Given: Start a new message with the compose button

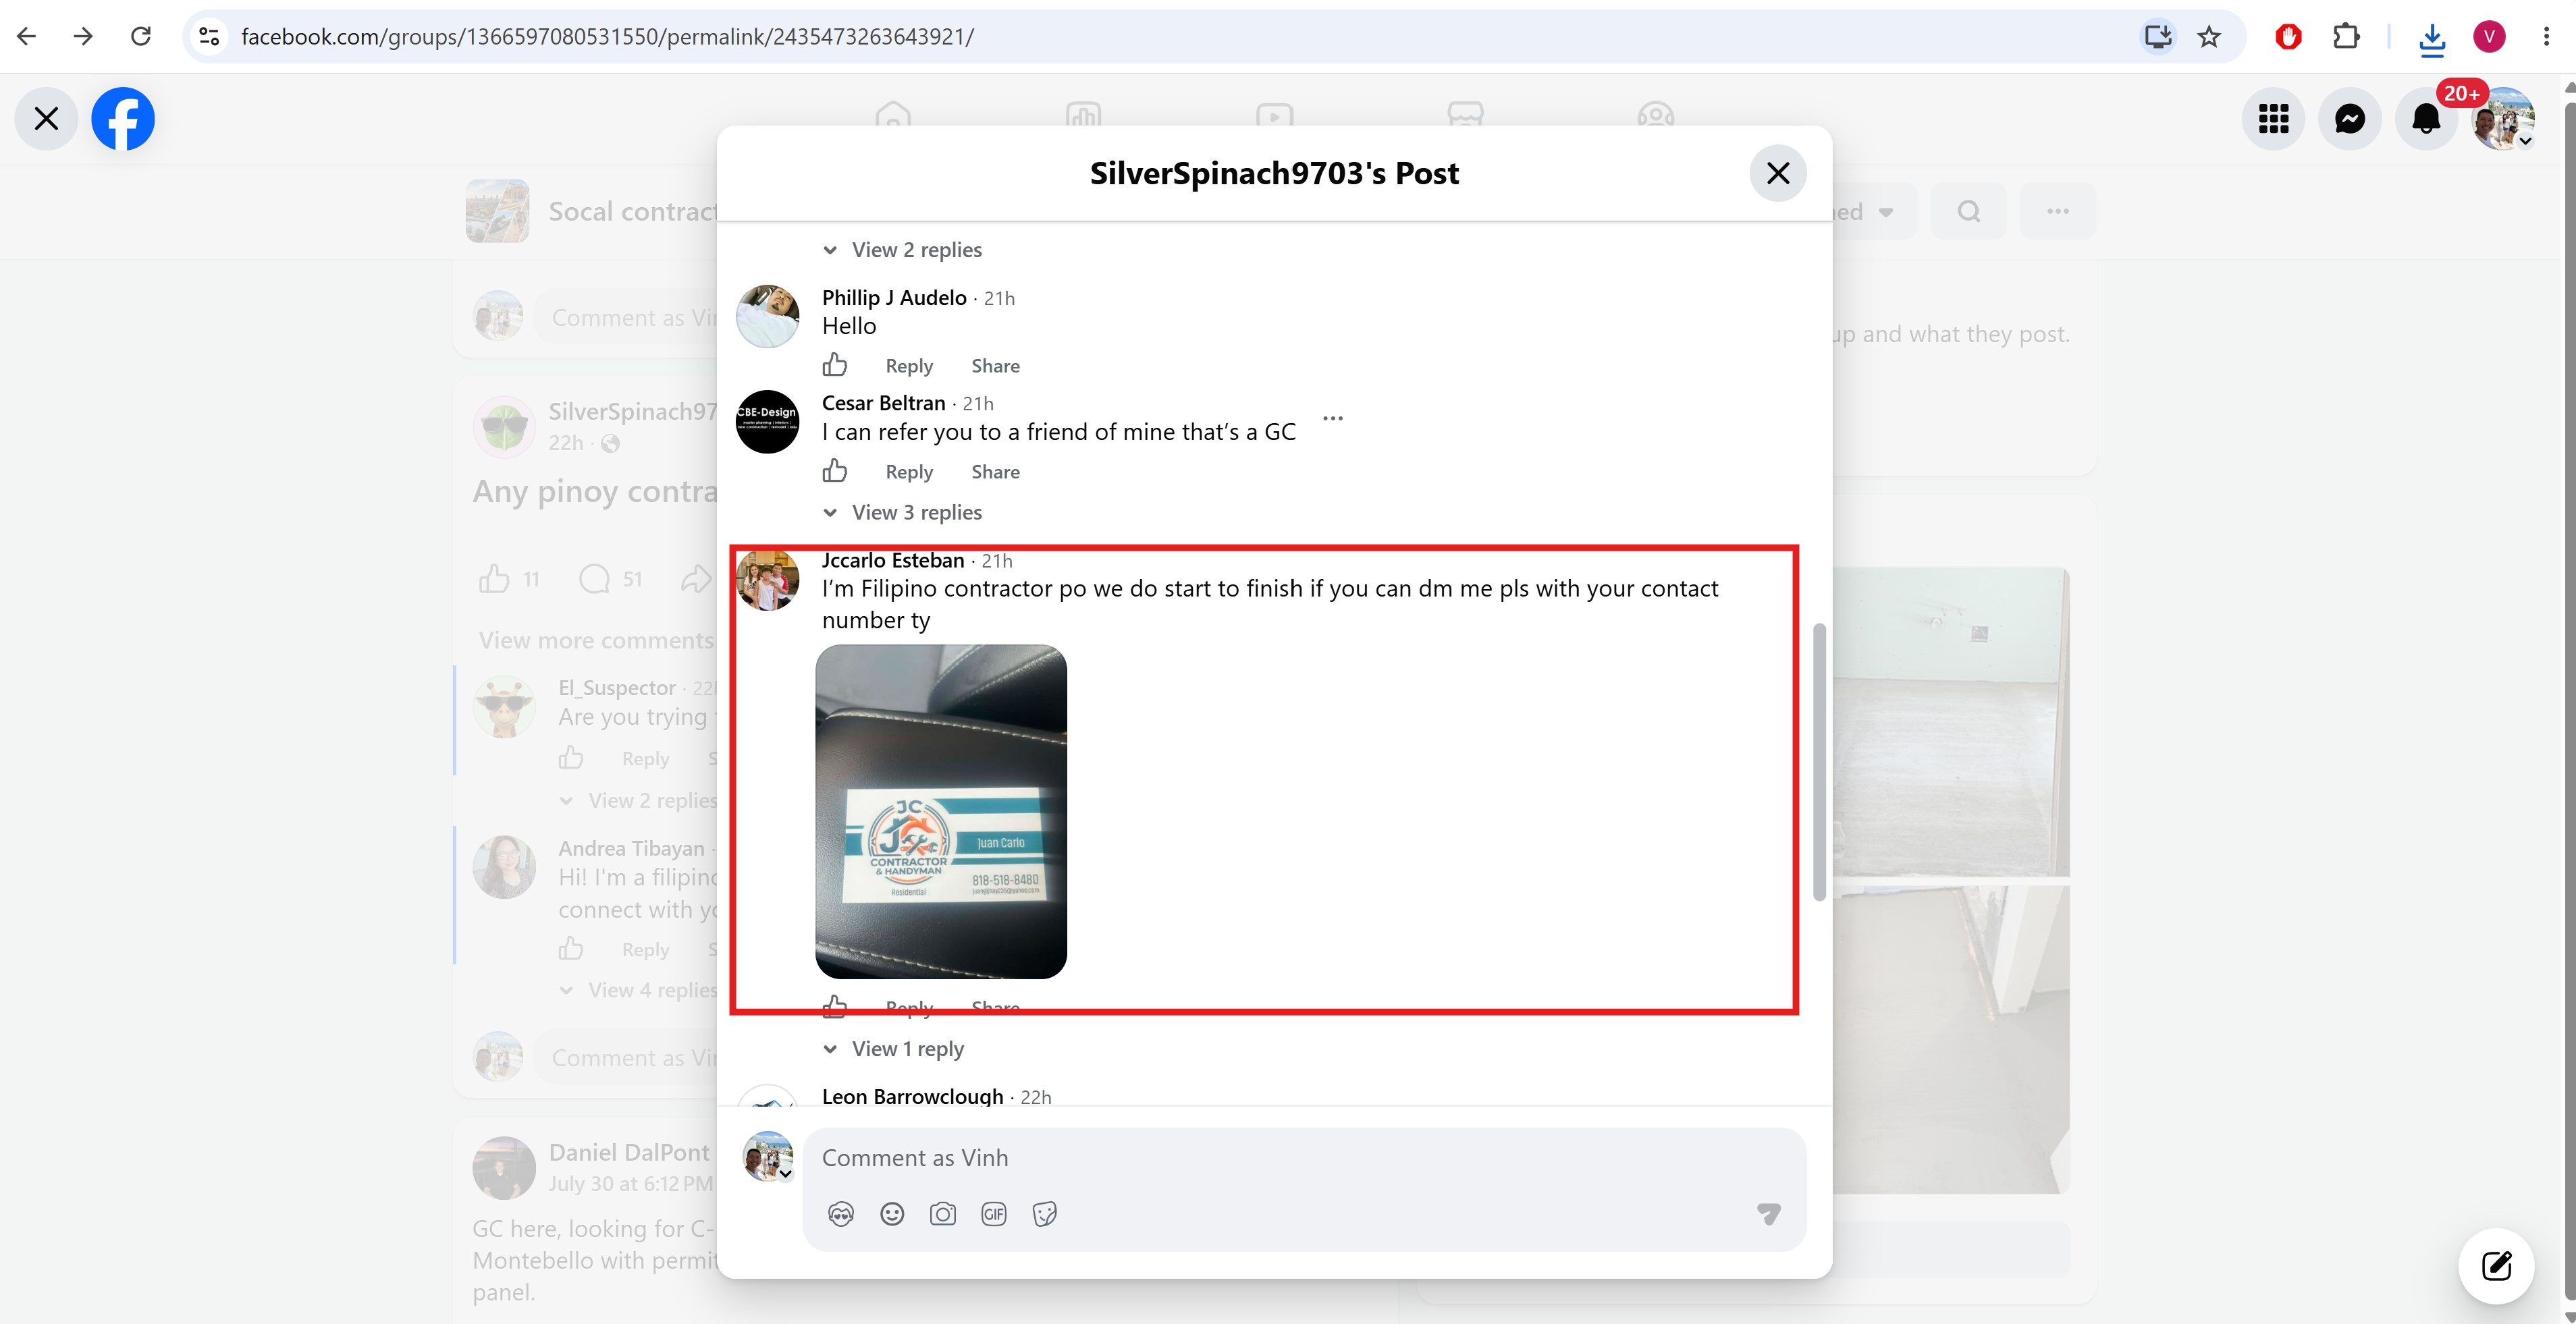Looking at the screenshot, I should pos(2497,1266).
